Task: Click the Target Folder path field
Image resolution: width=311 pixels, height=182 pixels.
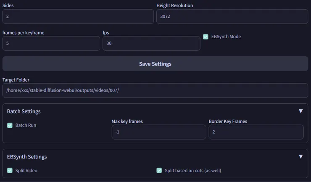Action: [x=155, y=90]
